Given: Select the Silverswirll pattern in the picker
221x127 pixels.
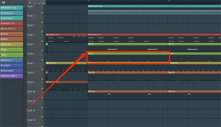Looking at the screenshot, I should click(x=12, y=70).
